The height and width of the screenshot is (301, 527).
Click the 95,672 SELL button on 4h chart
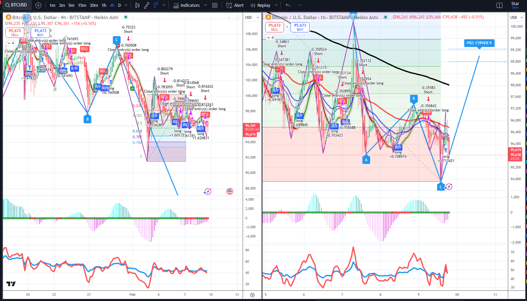click(x=15, y=32)
